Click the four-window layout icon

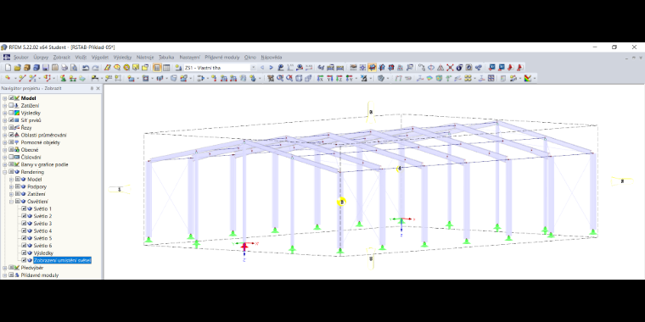491,78
